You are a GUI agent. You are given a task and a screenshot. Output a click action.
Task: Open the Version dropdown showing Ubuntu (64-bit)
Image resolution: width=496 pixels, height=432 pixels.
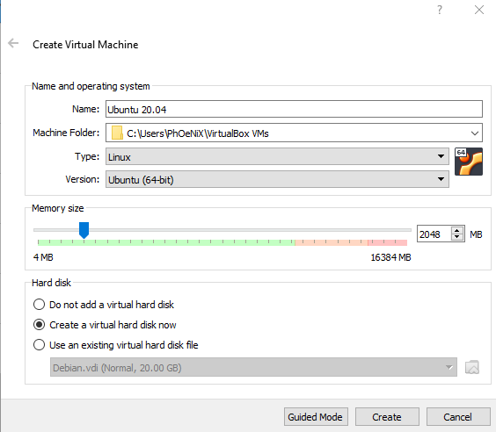(277, 179)
